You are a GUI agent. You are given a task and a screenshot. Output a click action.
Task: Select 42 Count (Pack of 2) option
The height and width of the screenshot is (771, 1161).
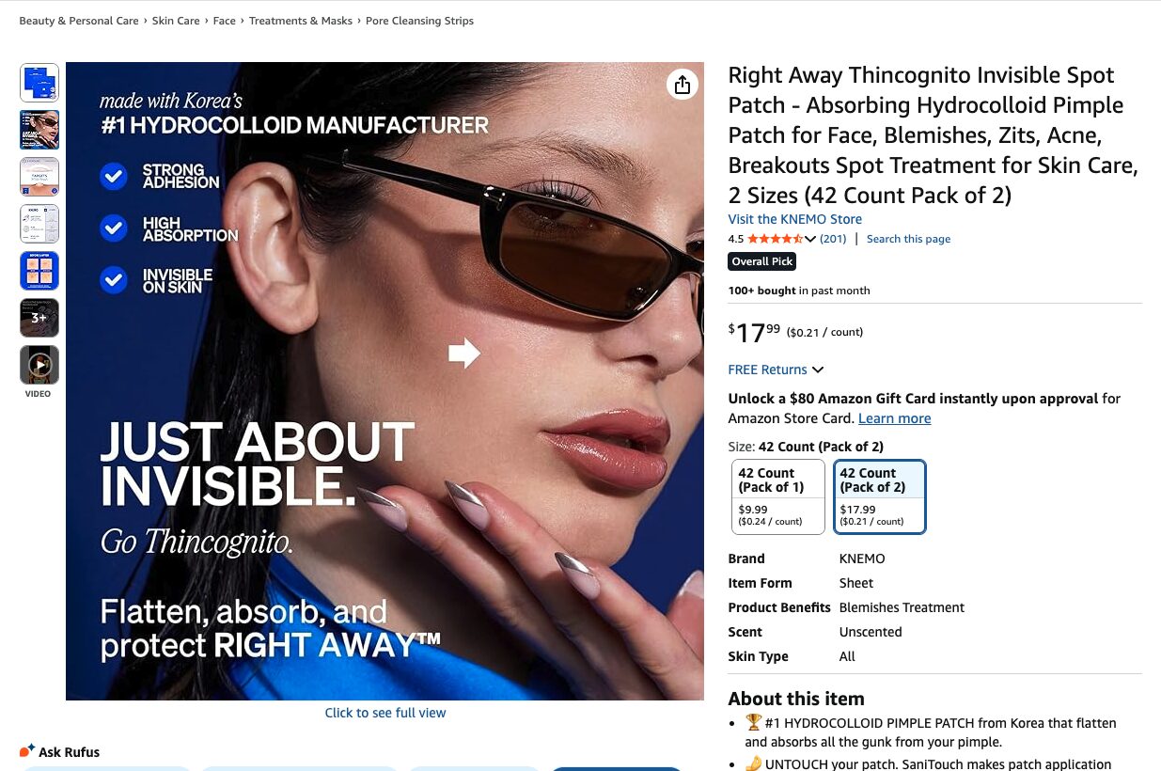880,496
